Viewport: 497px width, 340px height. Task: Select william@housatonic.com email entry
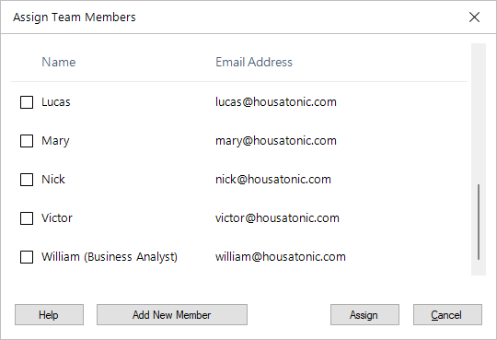tap(280, 256)
